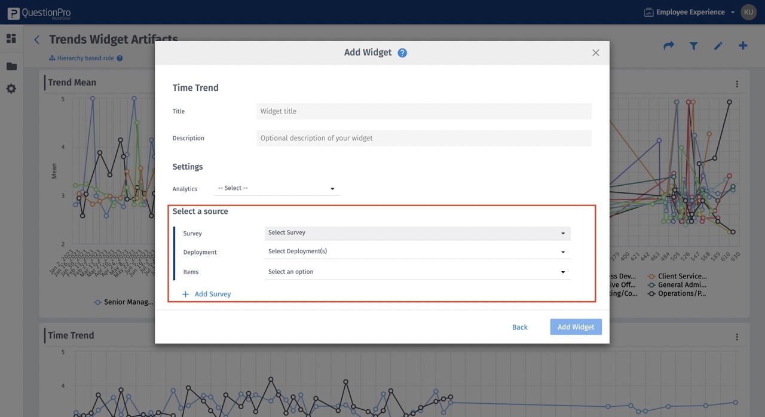Click the Trends Widget Artifacts page title
This screenshot has height=417, width=765.
114,39
